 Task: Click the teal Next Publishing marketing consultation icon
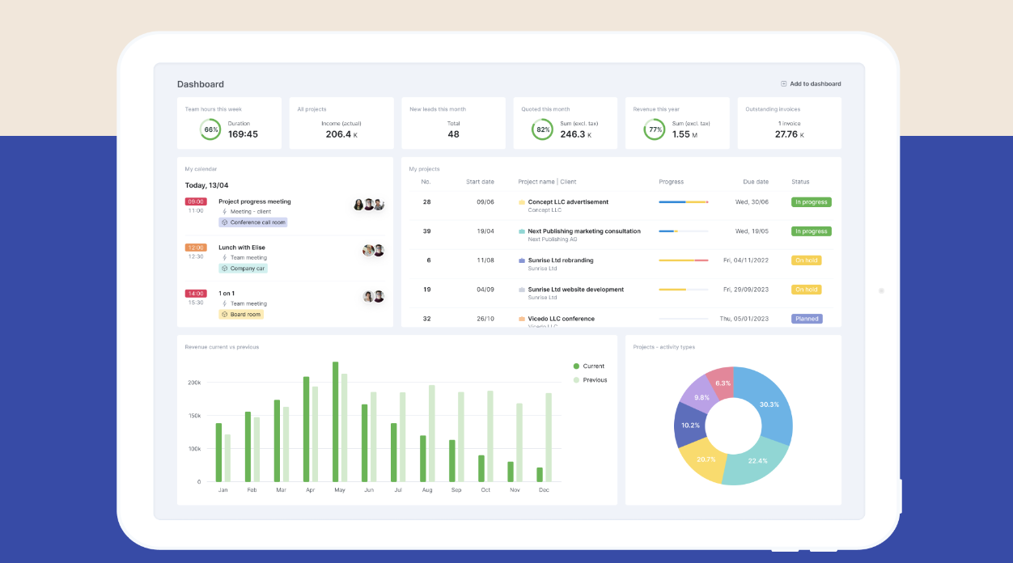pos(522,231)
